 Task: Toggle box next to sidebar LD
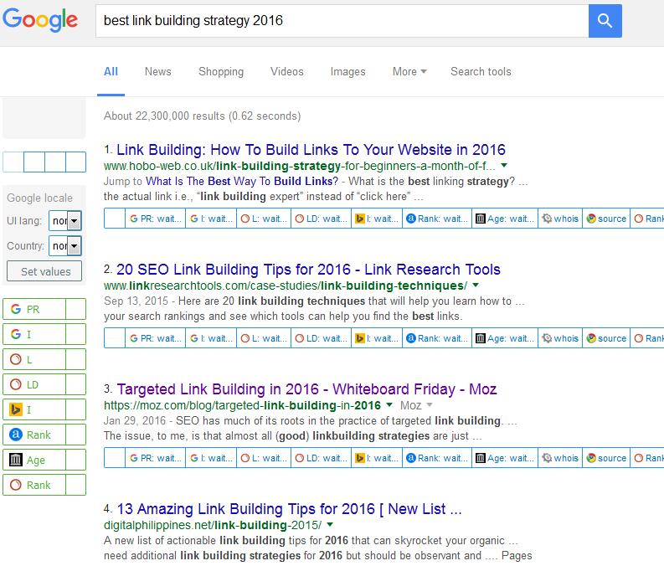[76, 384]
